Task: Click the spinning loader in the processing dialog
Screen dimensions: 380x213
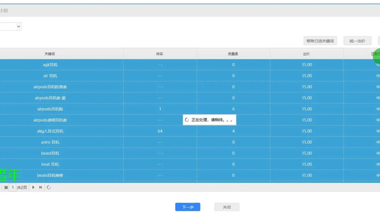Action: tap(186, 120)
